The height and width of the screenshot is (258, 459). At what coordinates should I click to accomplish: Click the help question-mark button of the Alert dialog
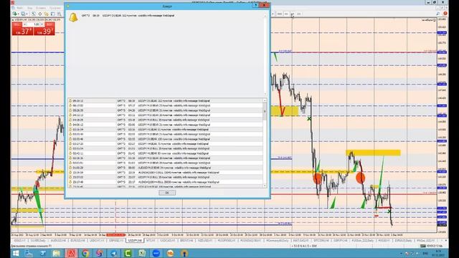[x=255, y=5]
